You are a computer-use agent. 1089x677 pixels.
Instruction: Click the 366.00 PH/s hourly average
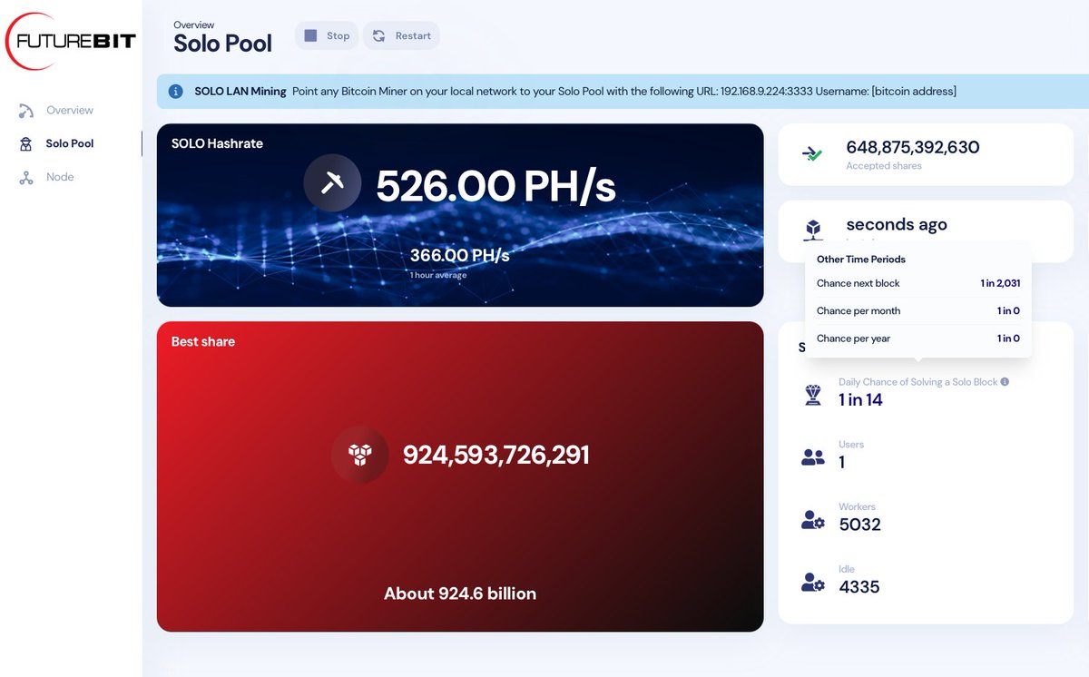[x=460, y=256]
